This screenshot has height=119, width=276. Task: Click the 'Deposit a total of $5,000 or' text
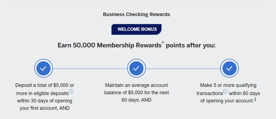45,85
